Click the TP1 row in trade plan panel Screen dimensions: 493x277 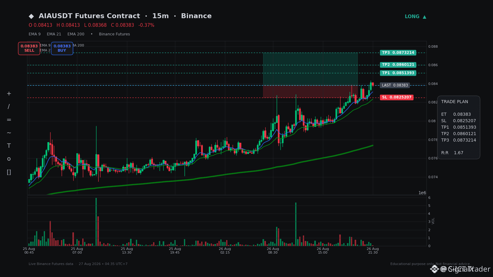pyautogui.click(x=458, y=127)
